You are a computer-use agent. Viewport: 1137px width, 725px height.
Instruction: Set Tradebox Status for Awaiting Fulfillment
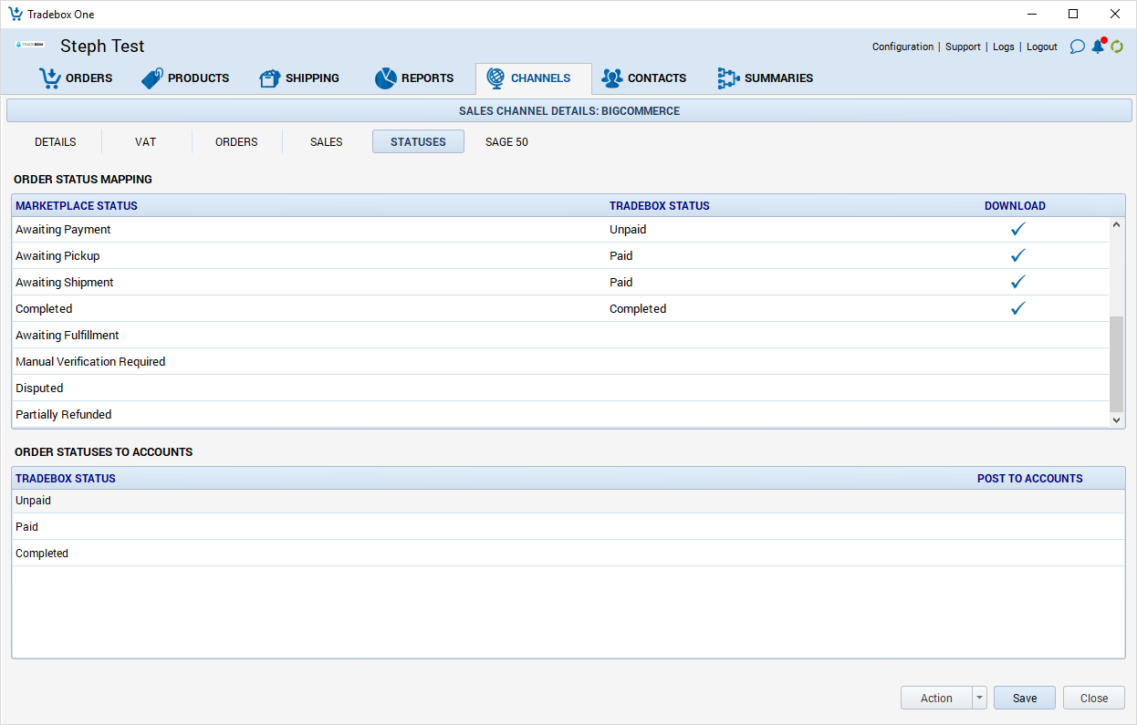(x=767, y=336)
